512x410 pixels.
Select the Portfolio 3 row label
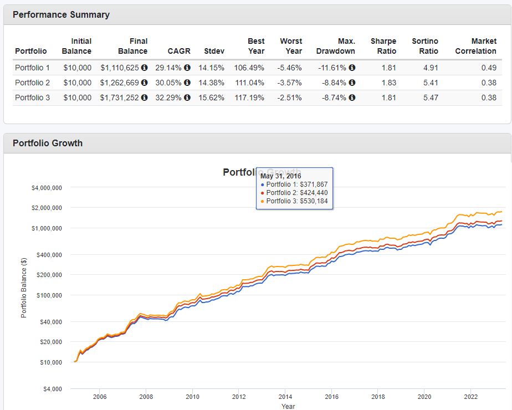(x=32, y=98)
